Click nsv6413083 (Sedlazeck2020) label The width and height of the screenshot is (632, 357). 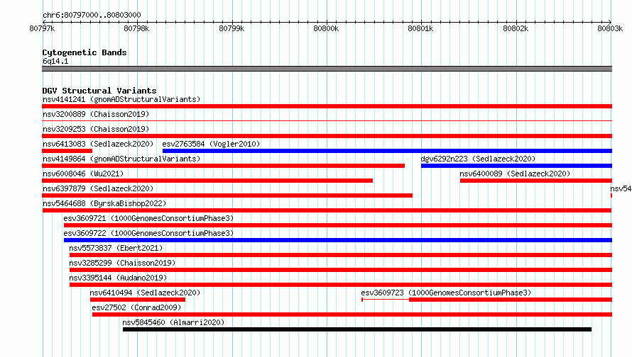click(x=98, y=144)
